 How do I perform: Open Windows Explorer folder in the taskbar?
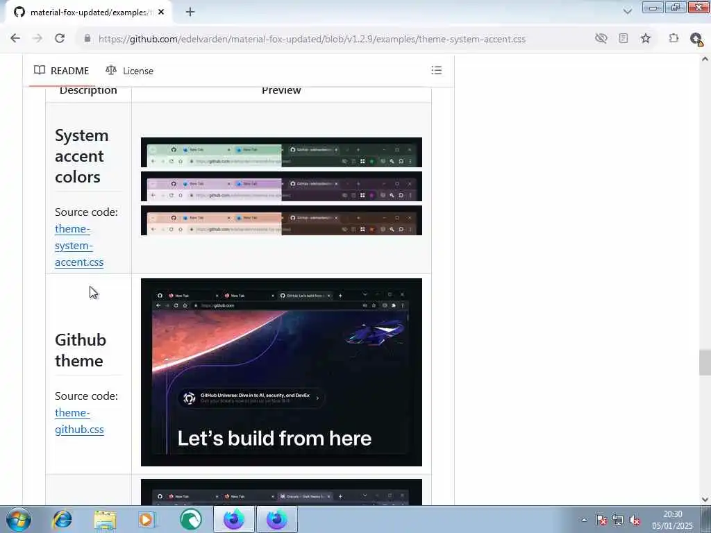coord(106,519)
